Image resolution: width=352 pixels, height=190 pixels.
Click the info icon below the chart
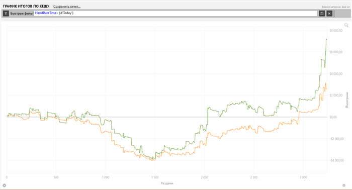pyautogui.click(x=343, y=185)
